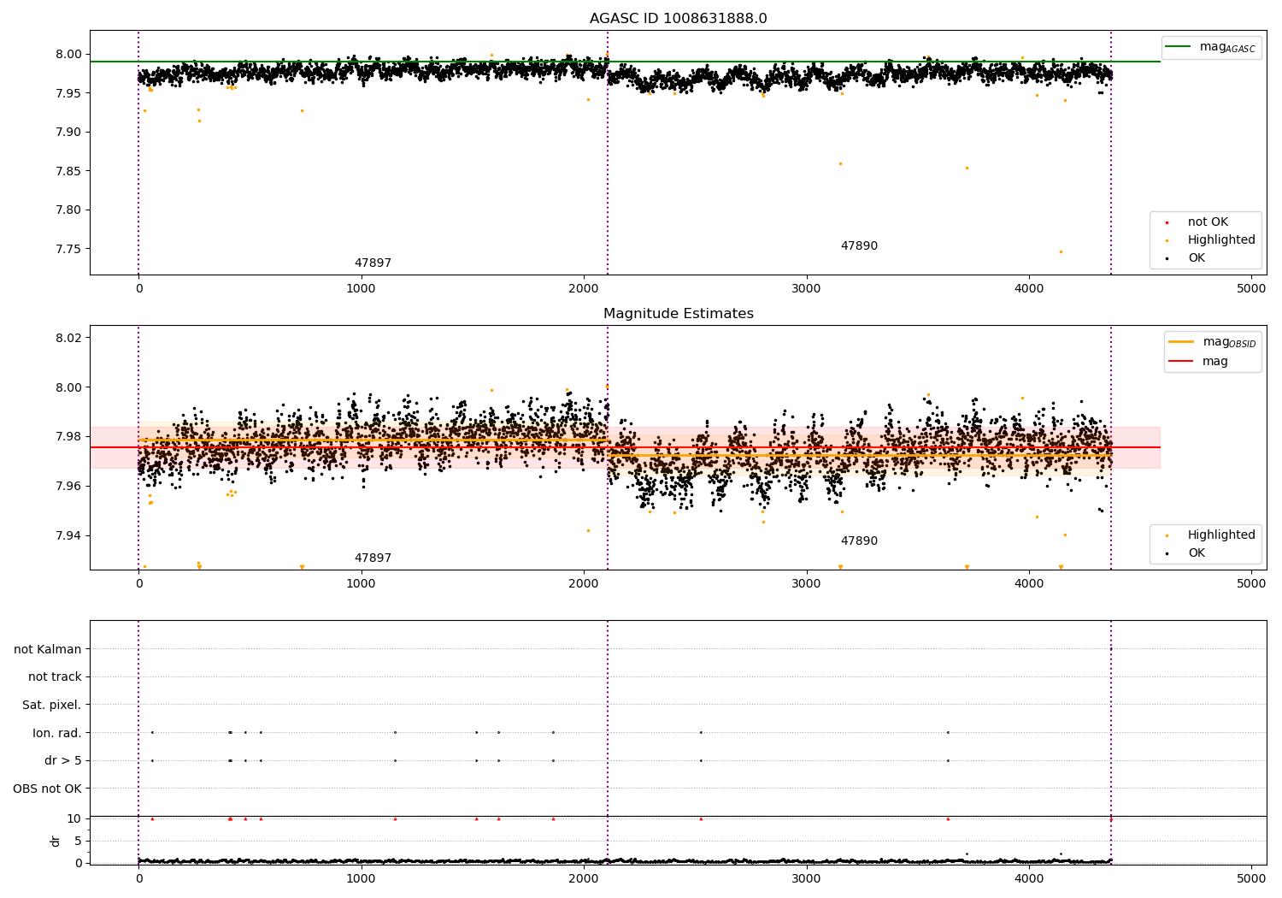Viewport: 1282px width, 898px height.
Task: Click the 7.90 tick on the top y-axis
Action: click(x=68, y=132)
